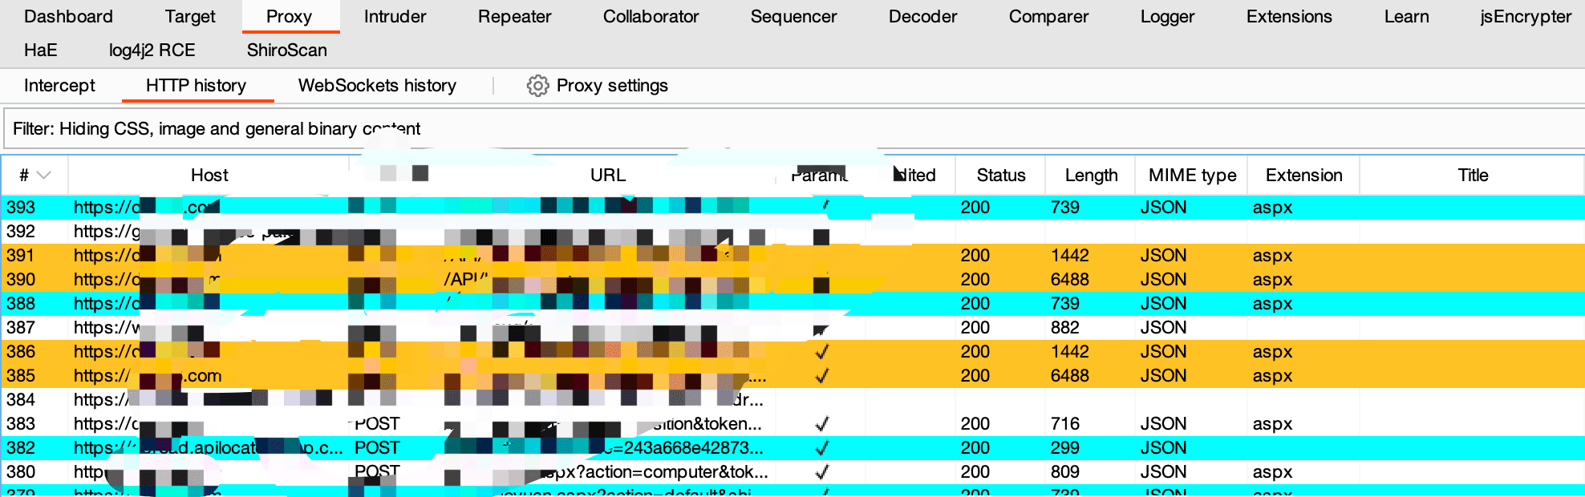This screenshot has width=1585, height=497.
Task: Switch to the Comparer tab
Action: pos(1048,16)
